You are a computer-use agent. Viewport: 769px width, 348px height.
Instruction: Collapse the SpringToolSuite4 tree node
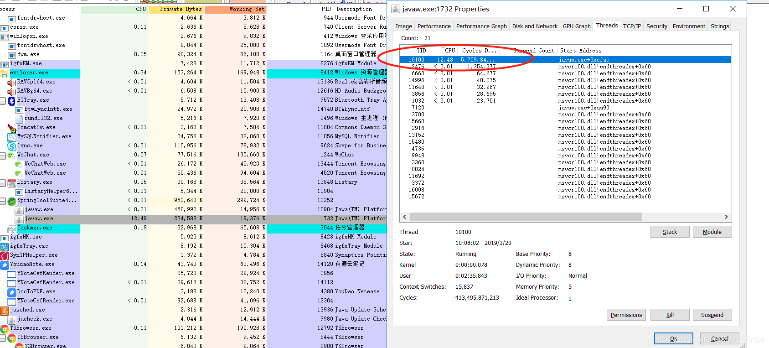pos(3,201)
